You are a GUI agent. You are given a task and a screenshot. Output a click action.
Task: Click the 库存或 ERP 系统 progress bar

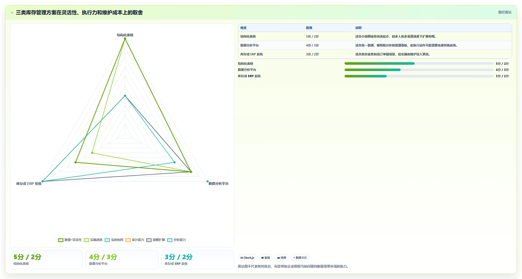[x=419, y=76]
